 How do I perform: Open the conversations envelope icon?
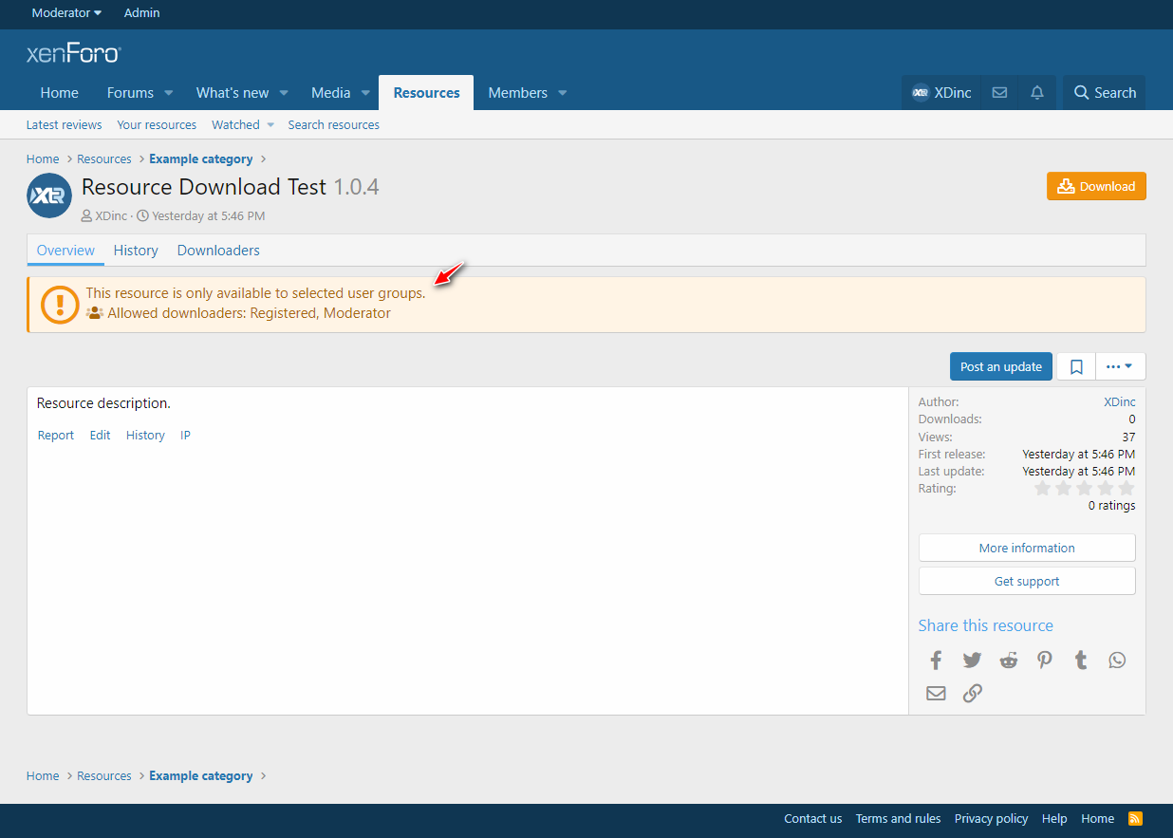[x=999, y=93]
